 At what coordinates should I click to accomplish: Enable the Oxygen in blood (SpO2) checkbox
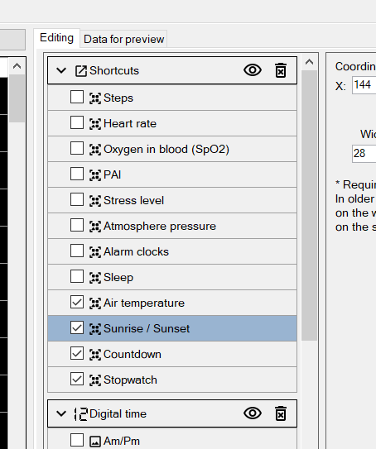pos(77,149)
